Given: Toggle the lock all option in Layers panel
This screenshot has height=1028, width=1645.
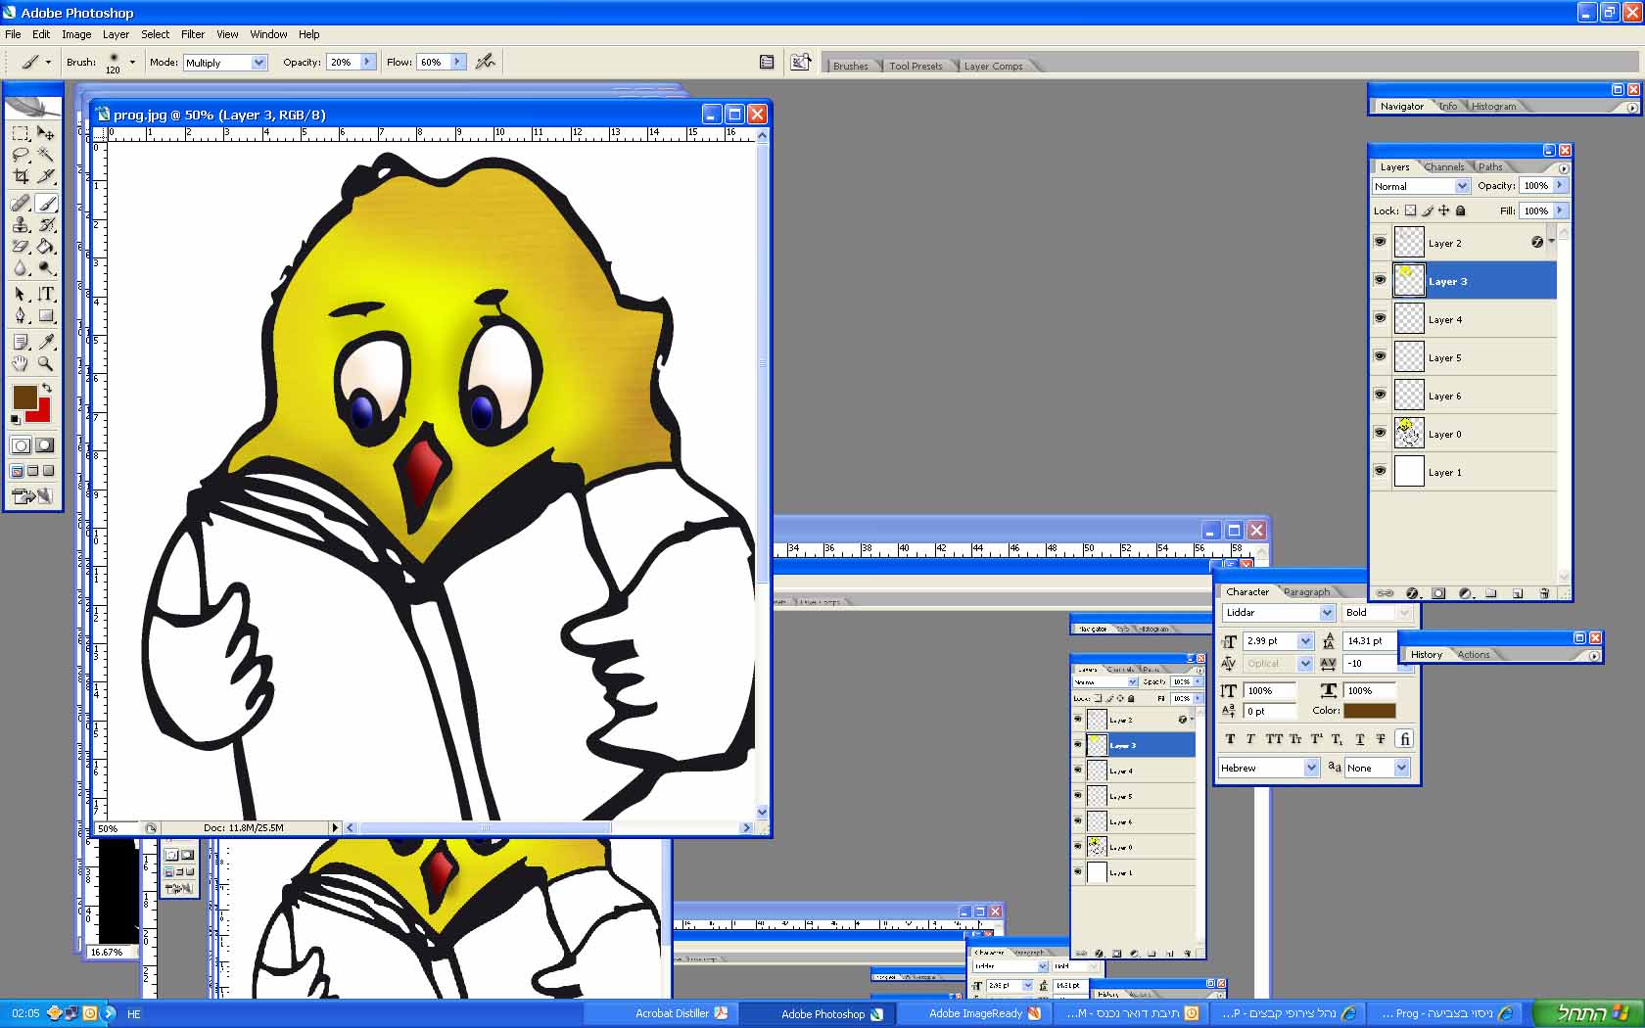Looking at the screenshot, I should tap(1461, 210).
